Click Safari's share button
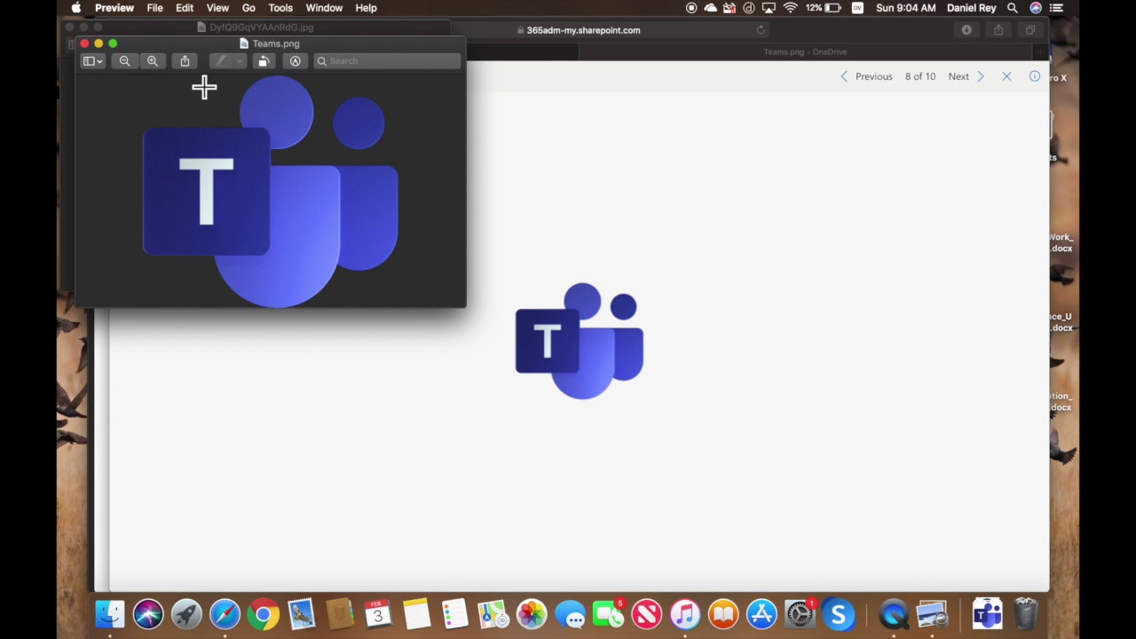Image resolution: width=1136 pixels, height=639 pixels. coord(998,30)
